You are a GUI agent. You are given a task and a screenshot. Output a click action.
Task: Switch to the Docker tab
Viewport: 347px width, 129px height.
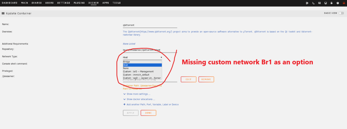pyautogui.click(x=93, y=3)
